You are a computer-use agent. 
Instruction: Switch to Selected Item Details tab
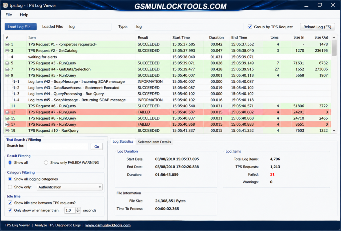coord(154,142)
